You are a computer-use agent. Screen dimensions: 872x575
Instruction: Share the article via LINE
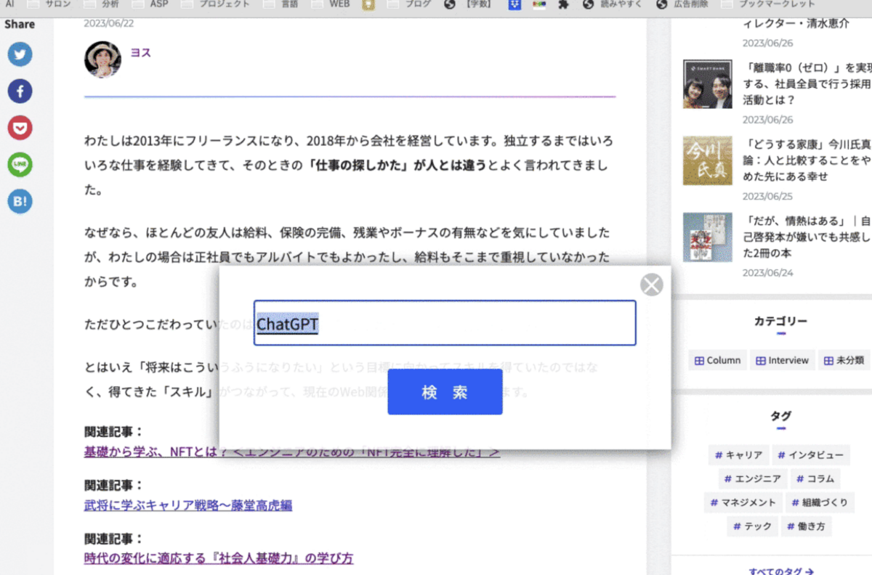[x=20, y=166]
